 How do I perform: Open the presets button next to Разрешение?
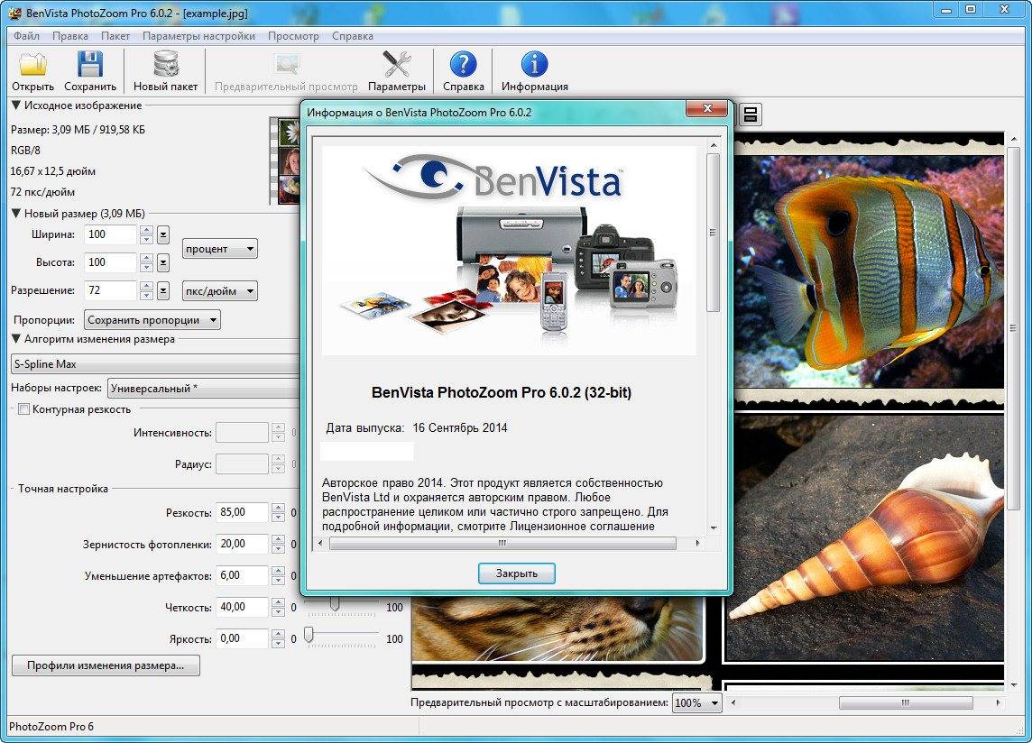(163, 291)
